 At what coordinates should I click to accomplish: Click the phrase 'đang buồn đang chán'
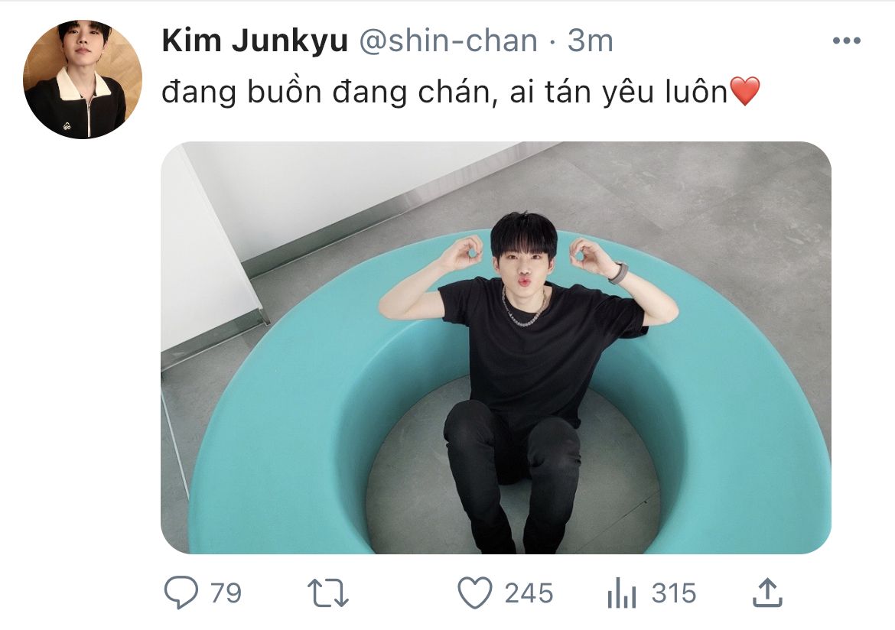(327, 92)
